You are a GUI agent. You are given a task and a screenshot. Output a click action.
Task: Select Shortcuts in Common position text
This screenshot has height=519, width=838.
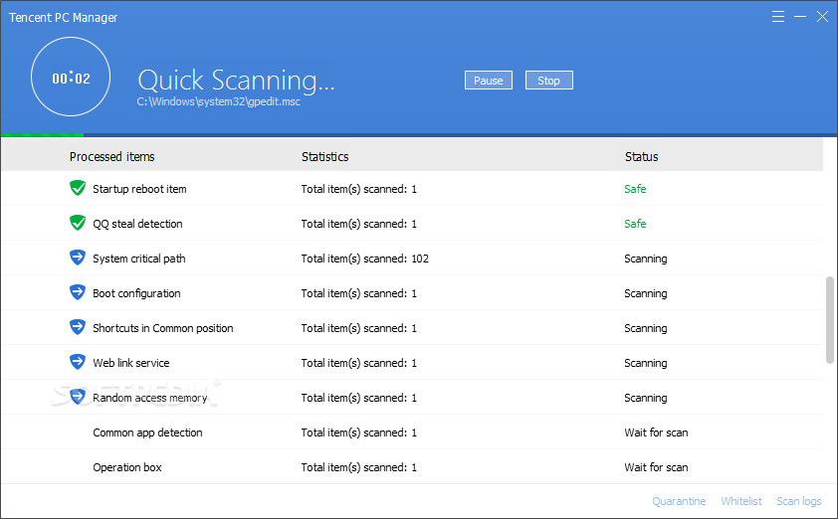point(163,328)
